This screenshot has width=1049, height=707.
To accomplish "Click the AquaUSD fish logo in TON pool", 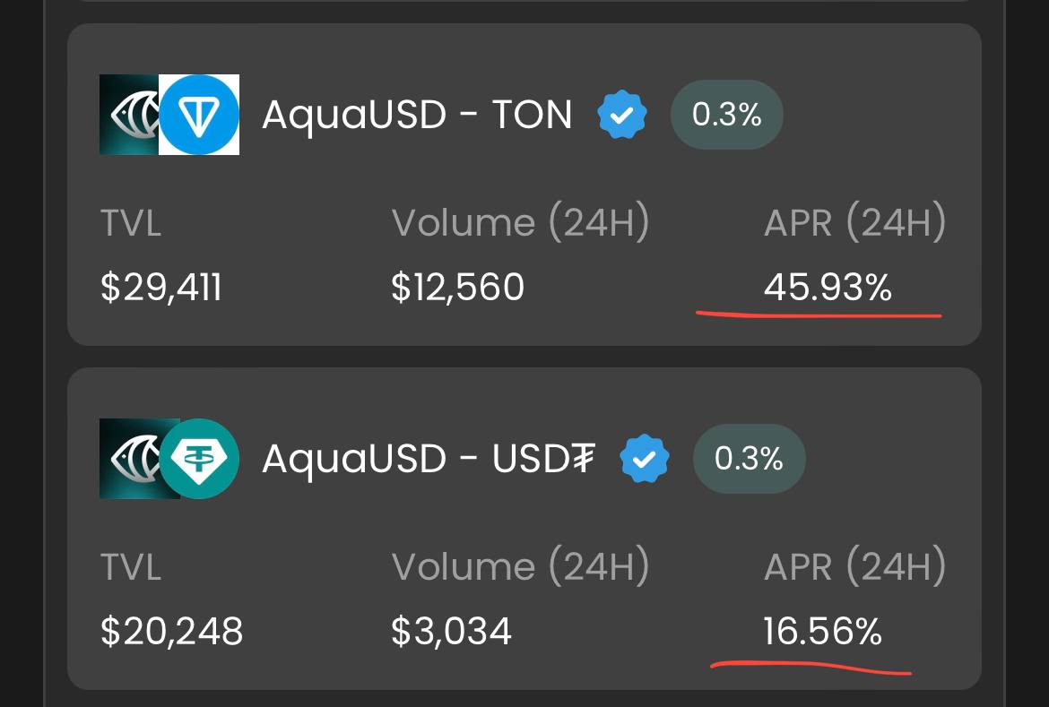I will coord(129,115).
